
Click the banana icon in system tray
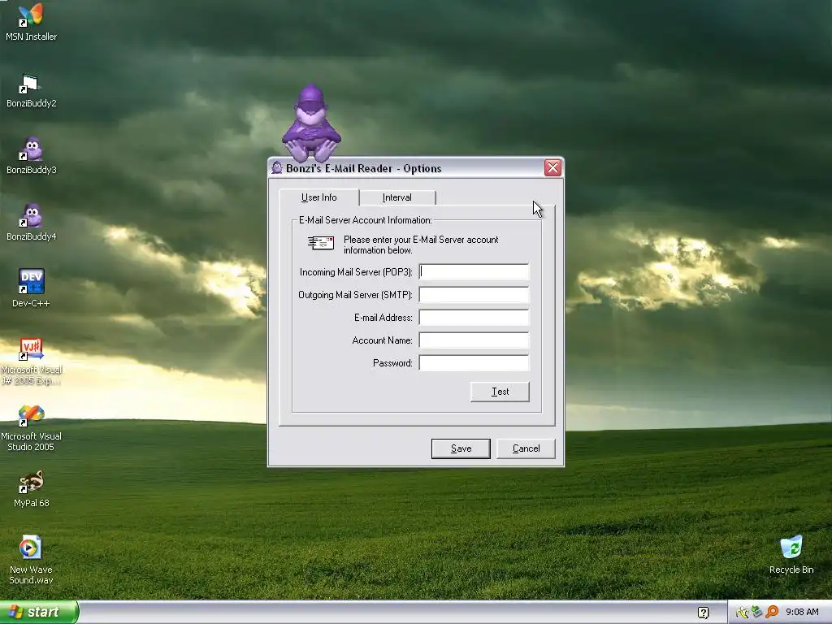coord(743,613)
